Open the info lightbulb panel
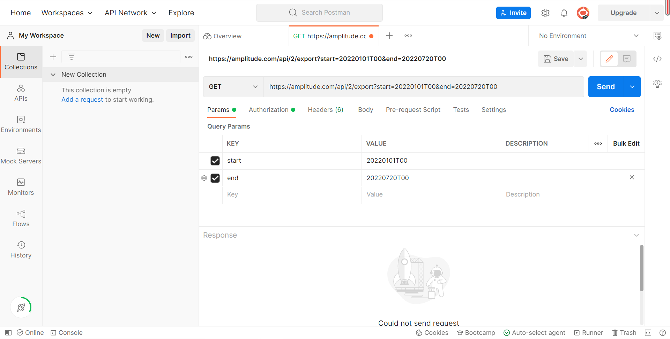The height and width of the screenshot is (339, 670). [x=657, y=84]
